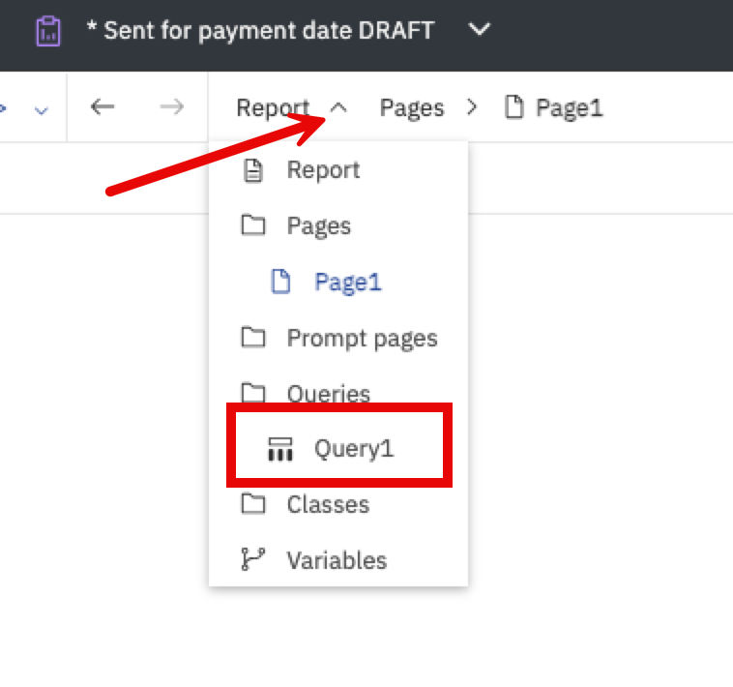This screenshot has width=733, height=687.
Task: Click the Page1 breadcrumb
Action: coord(569,108)
